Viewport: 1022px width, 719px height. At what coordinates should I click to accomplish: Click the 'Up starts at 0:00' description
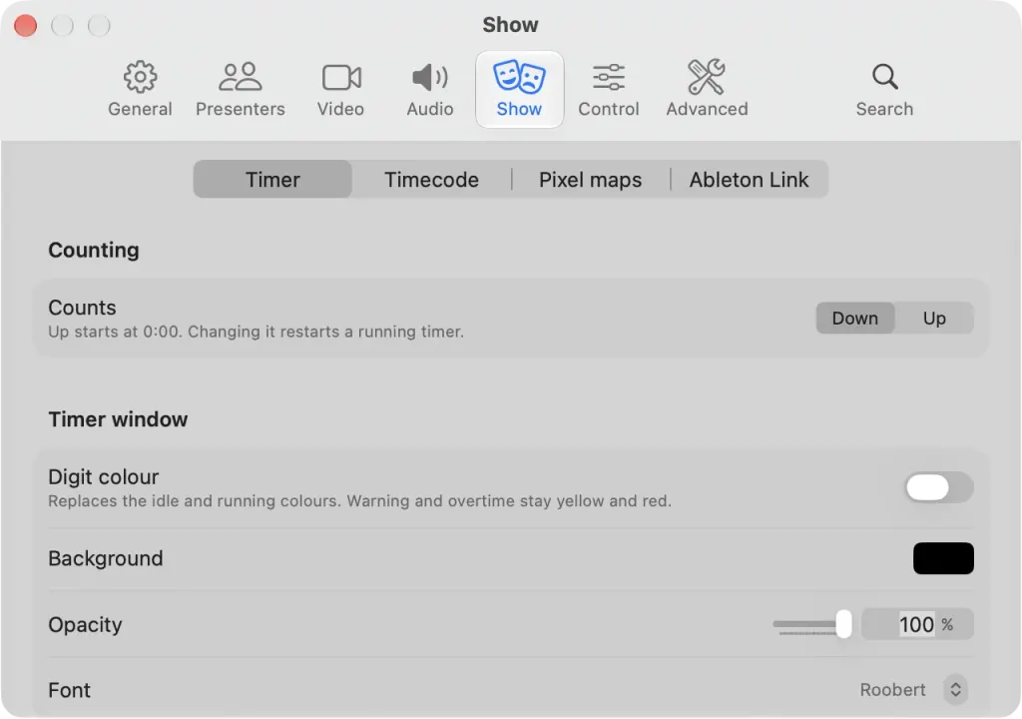(x=256, y=332)
